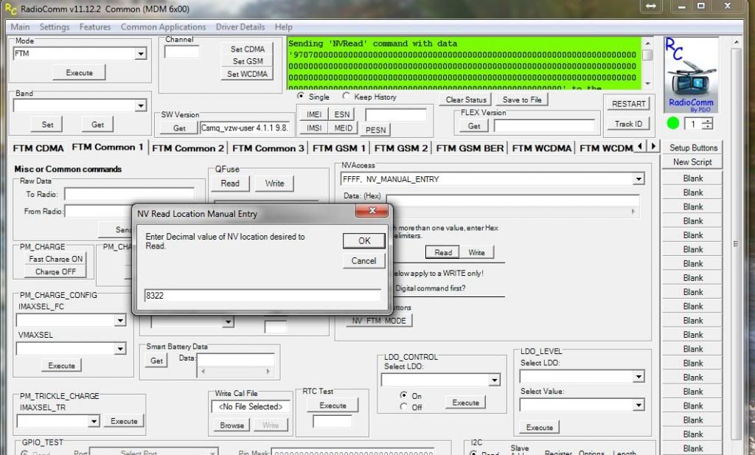Image resolution: width=755 pixels, height=455 pixels.
Task: Increase the number spinner beside the green light
Action: tap(707, 121)
